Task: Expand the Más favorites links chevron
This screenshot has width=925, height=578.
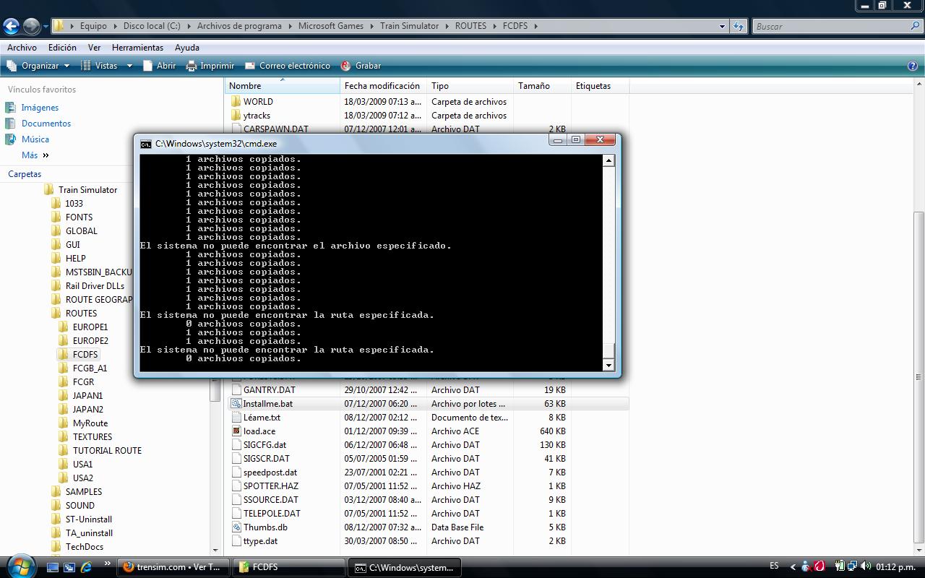Action: [x=46, y=155]
